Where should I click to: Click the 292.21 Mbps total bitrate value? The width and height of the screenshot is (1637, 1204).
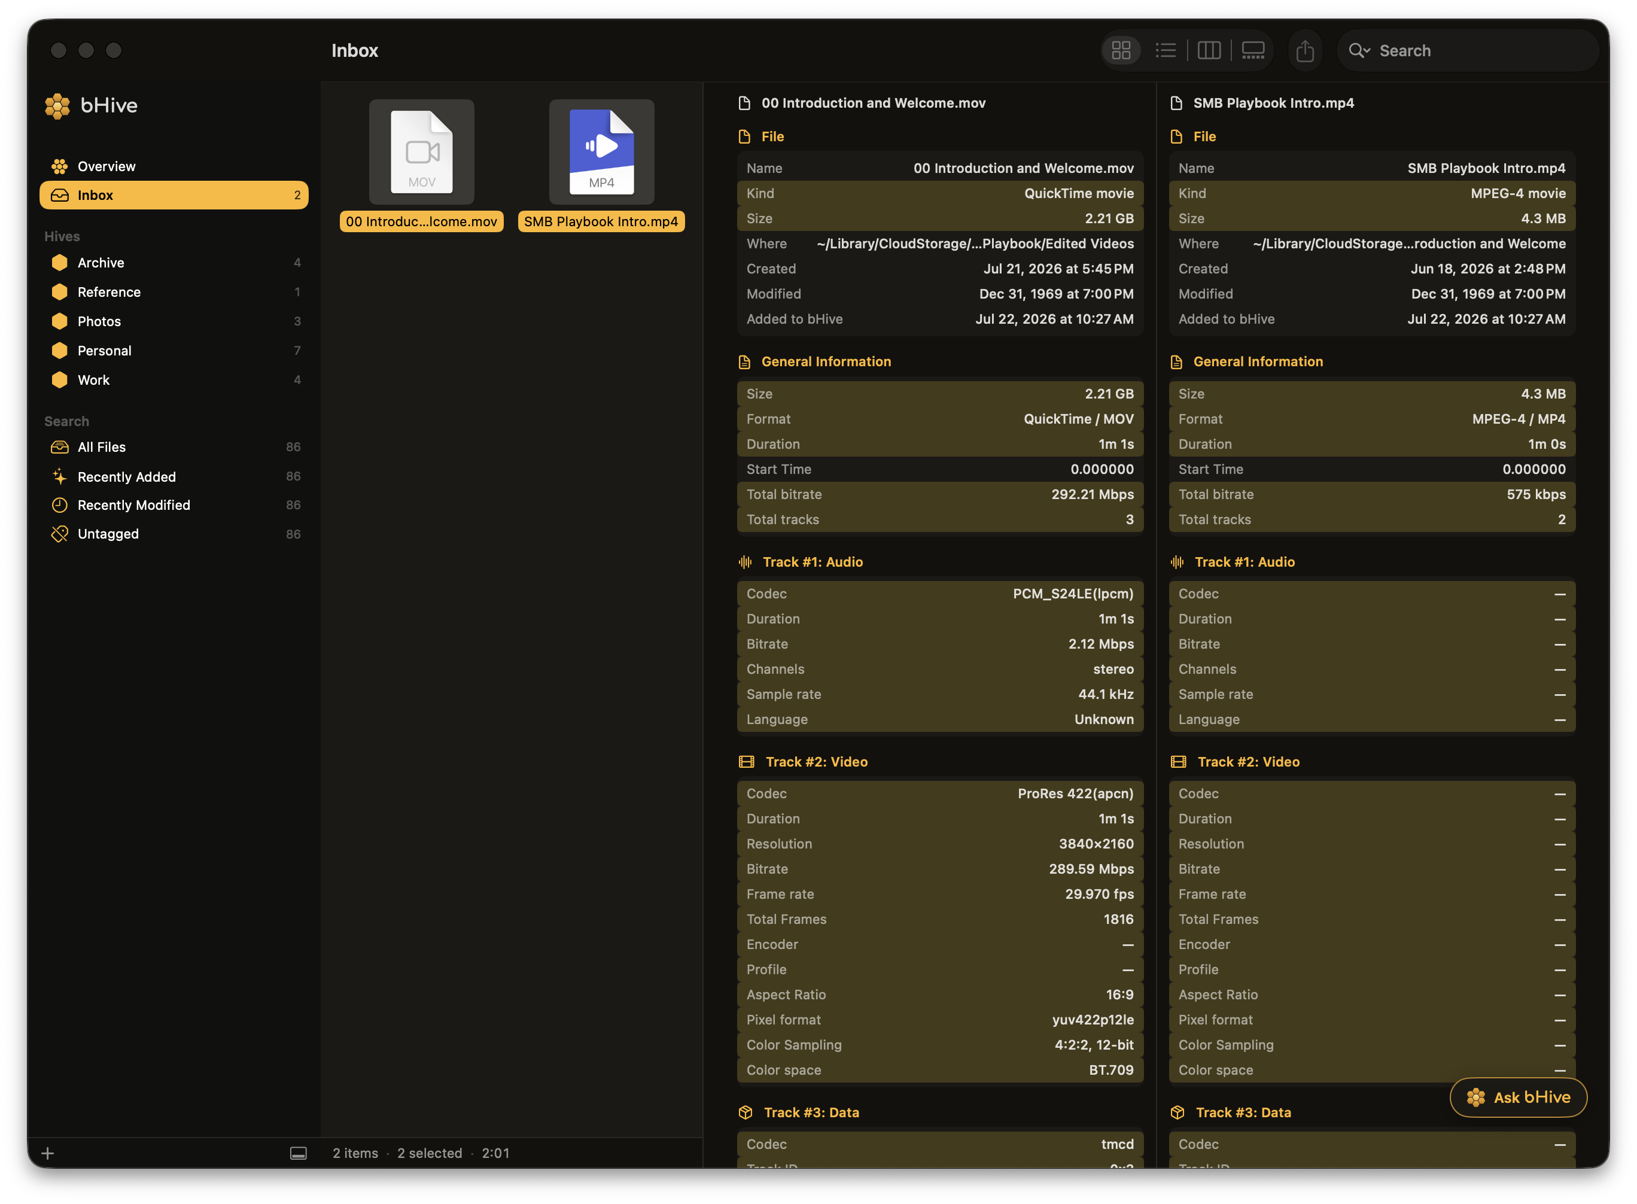(x=1092, y=494)
